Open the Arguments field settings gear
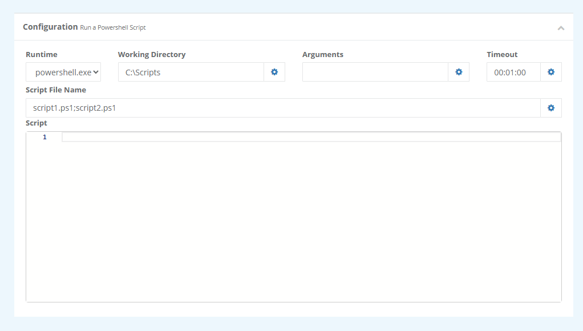This screenshot has width=583, height=331. point(459,72)
